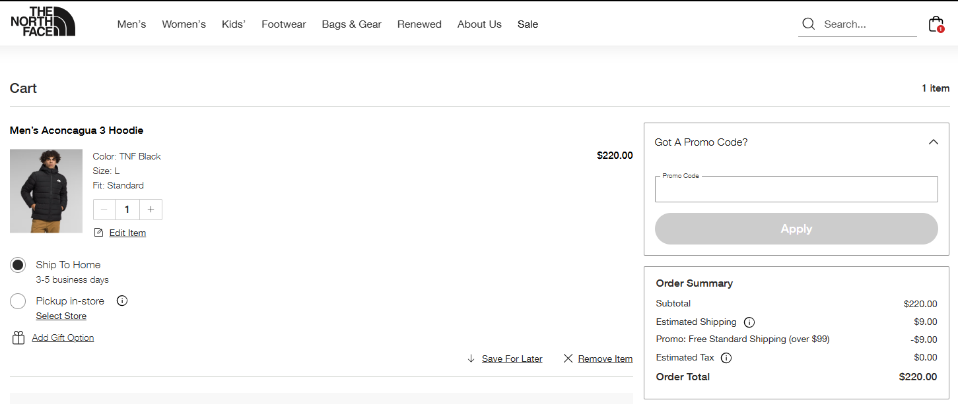
Task: Click the gift box icon beside Add Gift Option
Action: click(18, 337)
